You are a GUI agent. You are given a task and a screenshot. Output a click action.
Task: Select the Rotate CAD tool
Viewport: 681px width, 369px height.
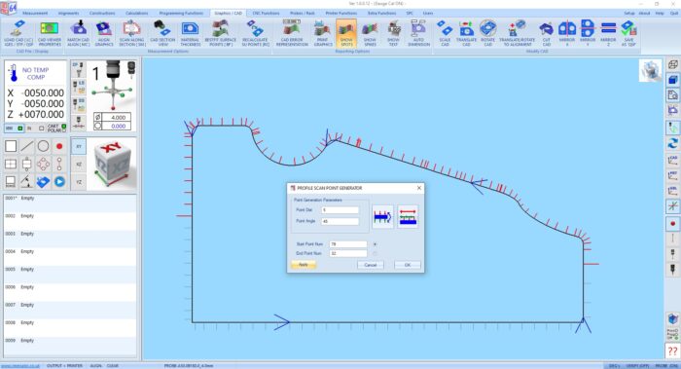click(x=488, y=33)
